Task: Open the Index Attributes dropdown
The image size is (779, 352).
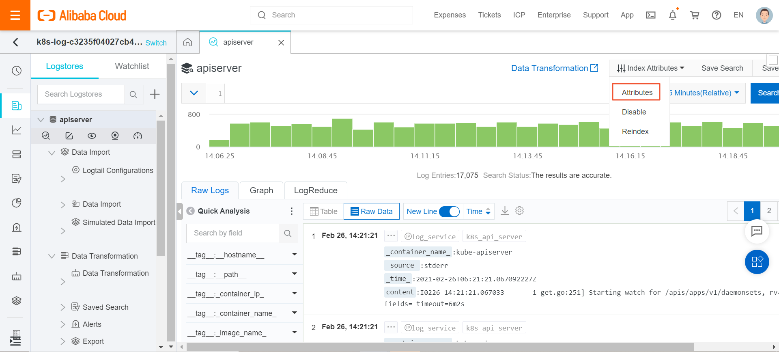Action: pyautogui.click(x=650, y=68)
